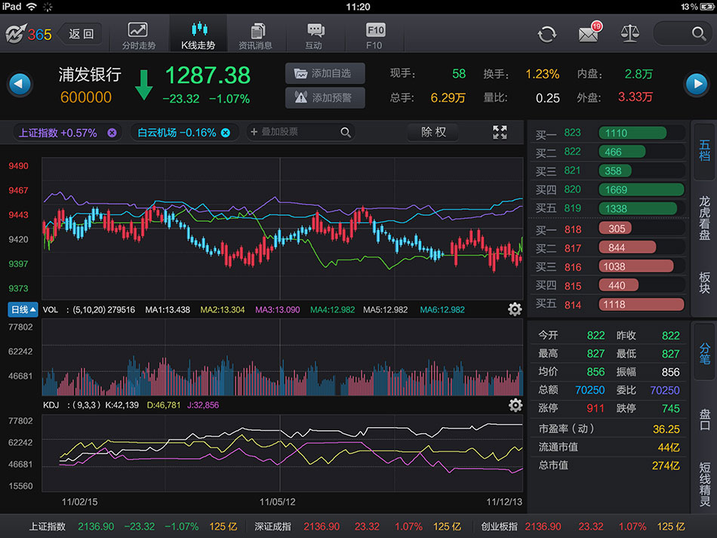Click the 内盘 value 2.8万
The width and height of the screenshot is (717, 538).
pos(639,74)
